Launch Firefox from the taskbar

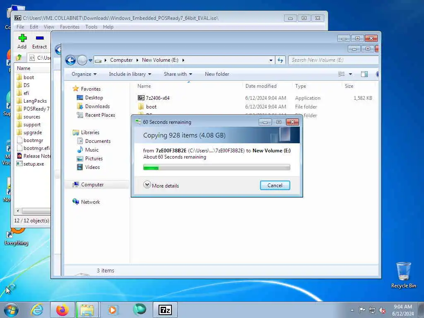coord(63,310)
